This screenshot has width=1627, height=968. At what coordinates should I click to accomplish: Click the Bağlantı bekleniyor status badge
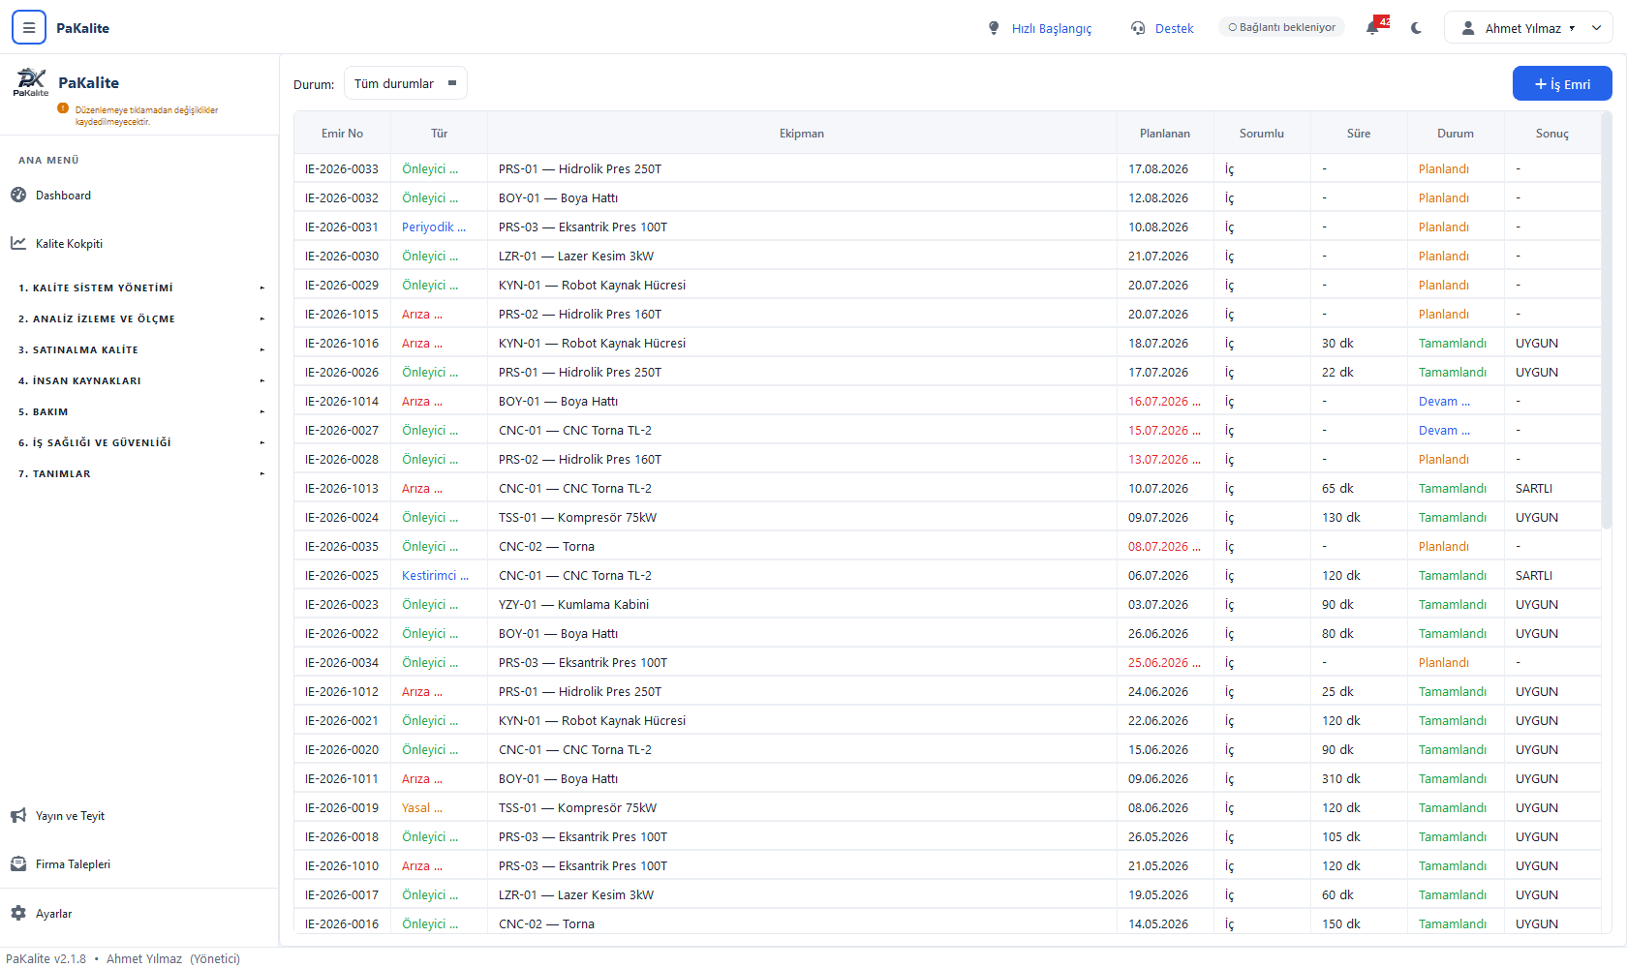(1281, 27)
